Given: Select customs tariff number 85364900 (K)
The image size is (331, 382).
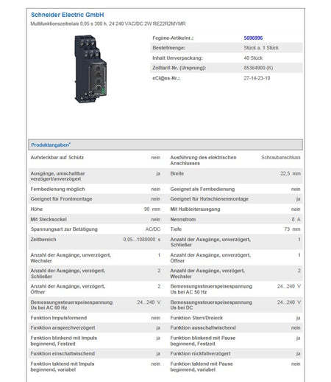Looking at the screenshot, I should [x=258, y=68].
